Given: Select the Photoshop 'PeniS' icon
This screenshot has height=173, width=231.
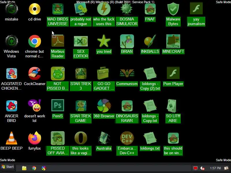Looking at the screenshot, I should [58, 105].
